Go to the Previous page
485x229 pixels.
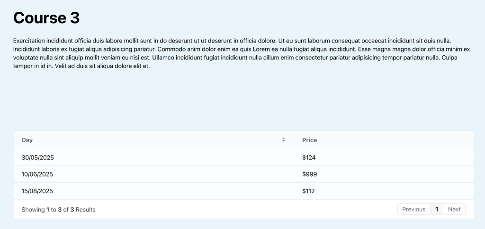tap(413, 209)
